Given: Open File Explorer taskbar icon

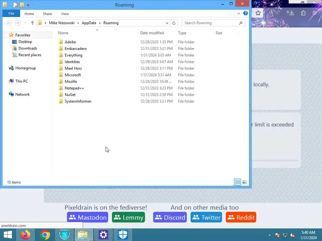Looking at the screenshot, I should point(83,235).
